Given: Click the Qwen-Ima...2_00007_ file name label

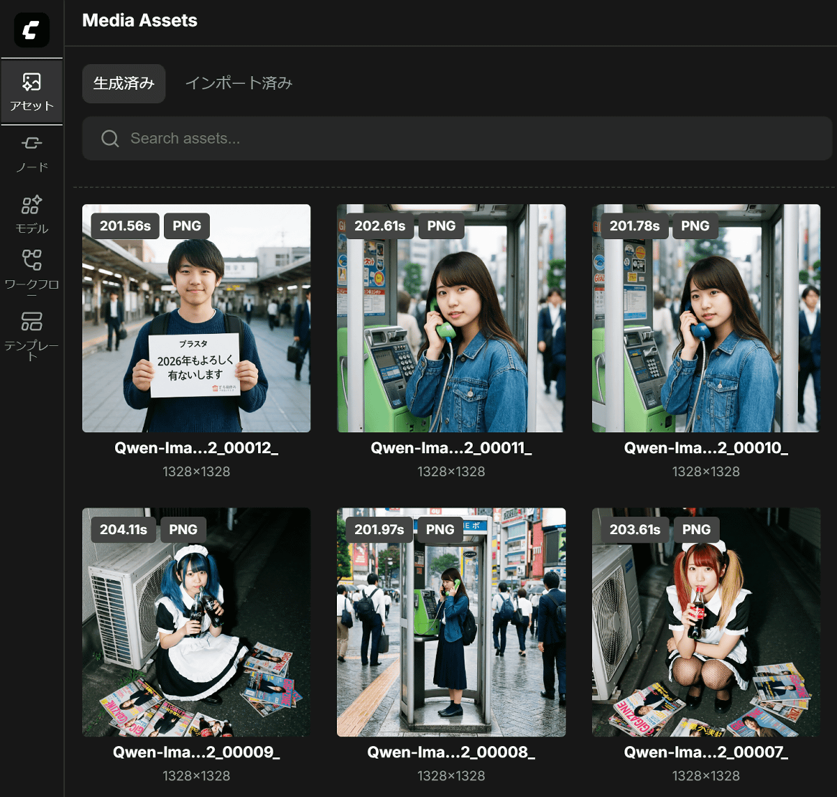Looking at the screenshot, I should pos(706,752).
